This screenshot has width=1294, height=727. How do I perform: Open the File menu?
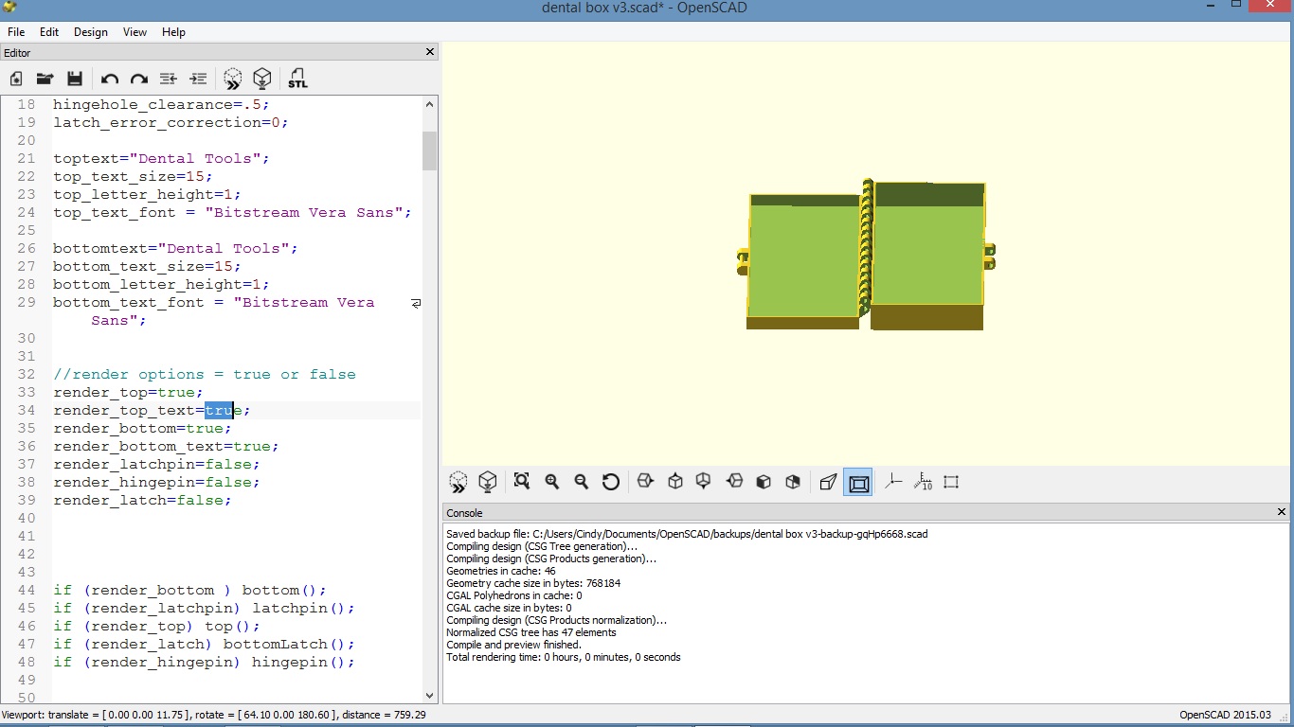[16, 31]
